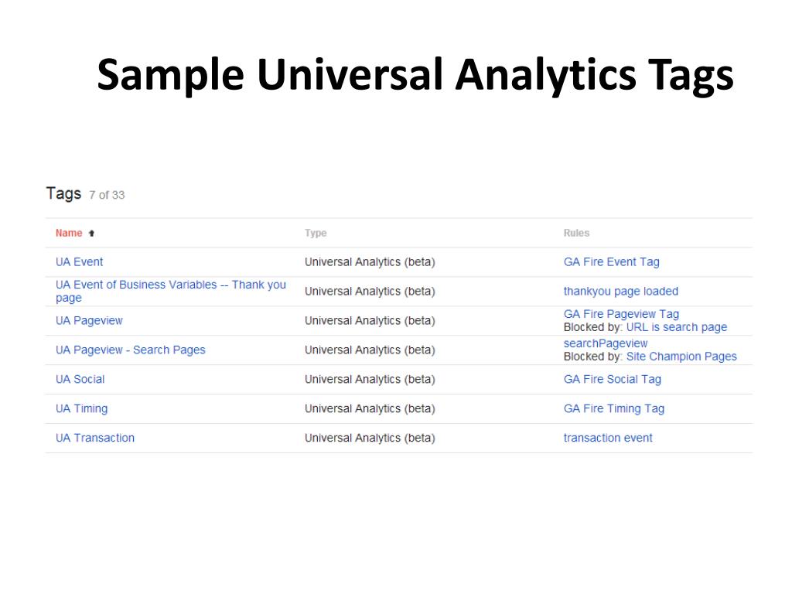Image resolution: width=792 pixels, height=594 pixels.
Task: Open the UA Event tag
Action: click(x=80, y=261)
